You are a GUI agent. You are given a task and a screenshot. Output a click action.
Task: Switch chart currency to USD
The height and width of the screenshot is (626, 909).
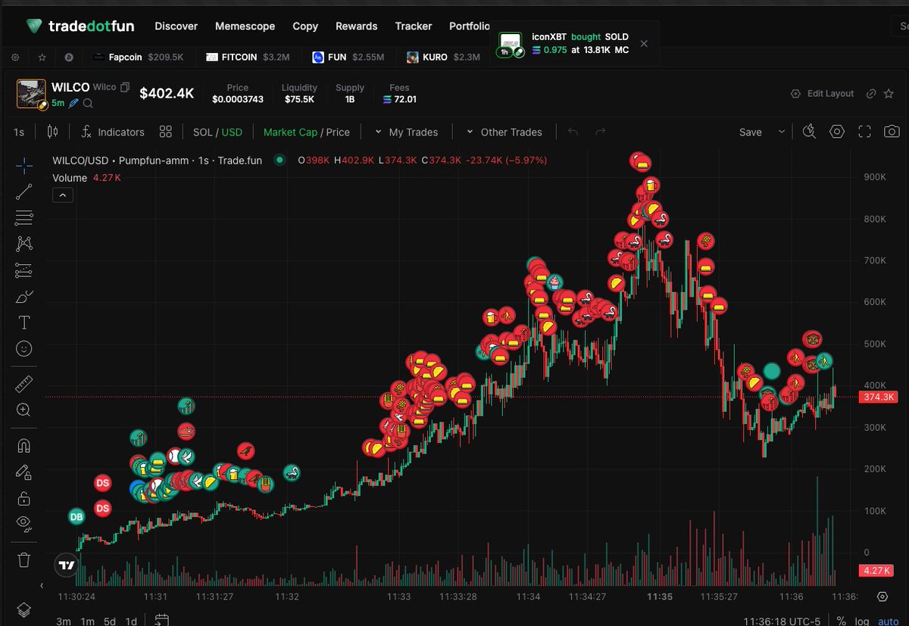pyautogui.click(x=232, y=132)
